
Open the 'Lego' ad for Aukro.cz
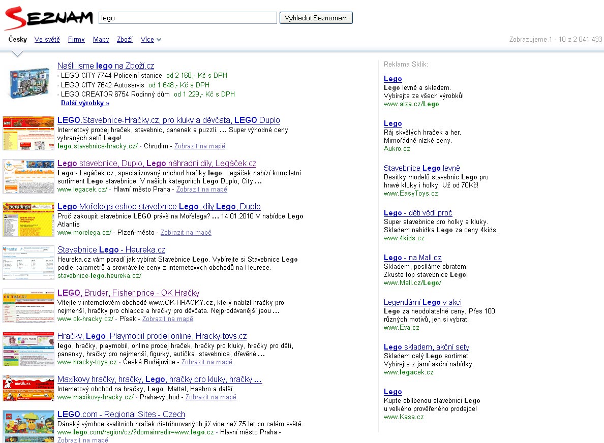(x=392, y=123)
